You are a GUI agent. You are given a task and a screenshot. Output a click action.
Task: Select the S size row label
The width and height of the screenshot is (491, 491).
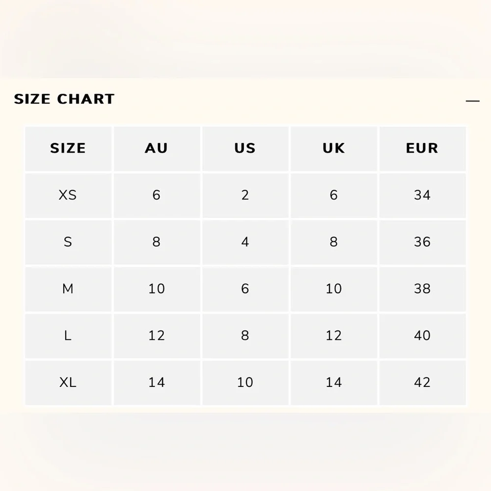click(x=68, y=242)
